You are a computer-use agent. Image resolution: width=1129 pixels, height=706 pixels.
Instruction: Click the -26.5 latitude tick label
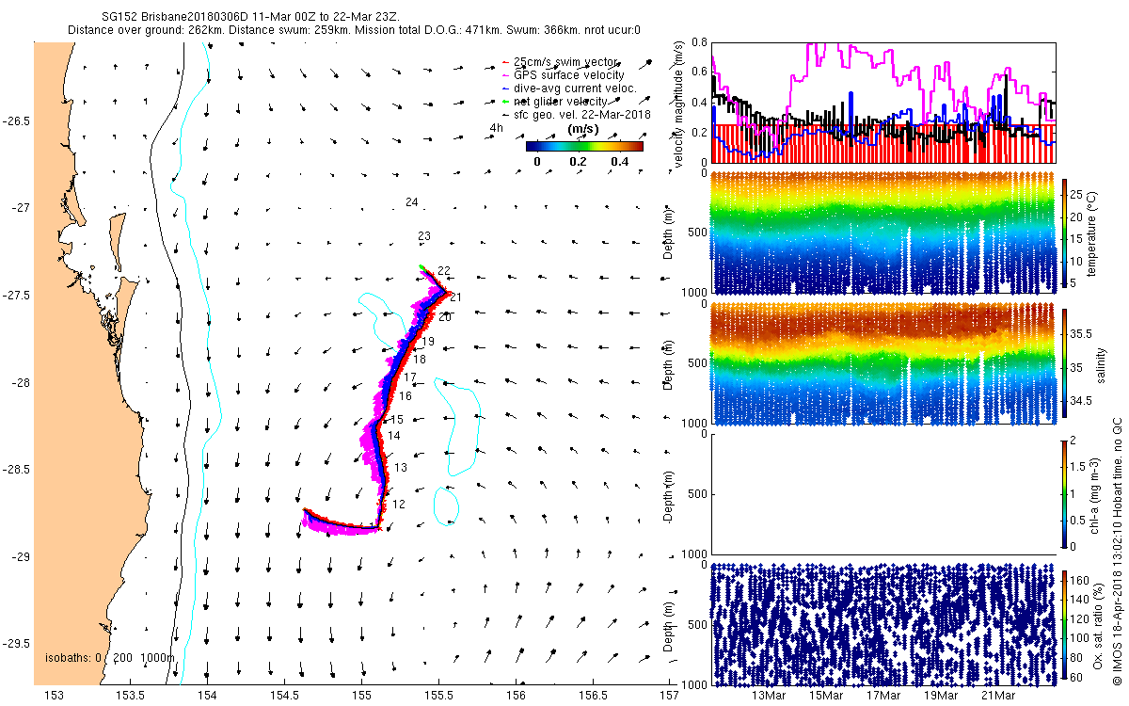16,121
